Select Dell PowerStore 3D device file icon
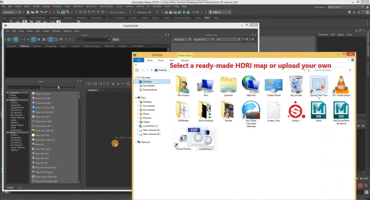 pos(341,113)
